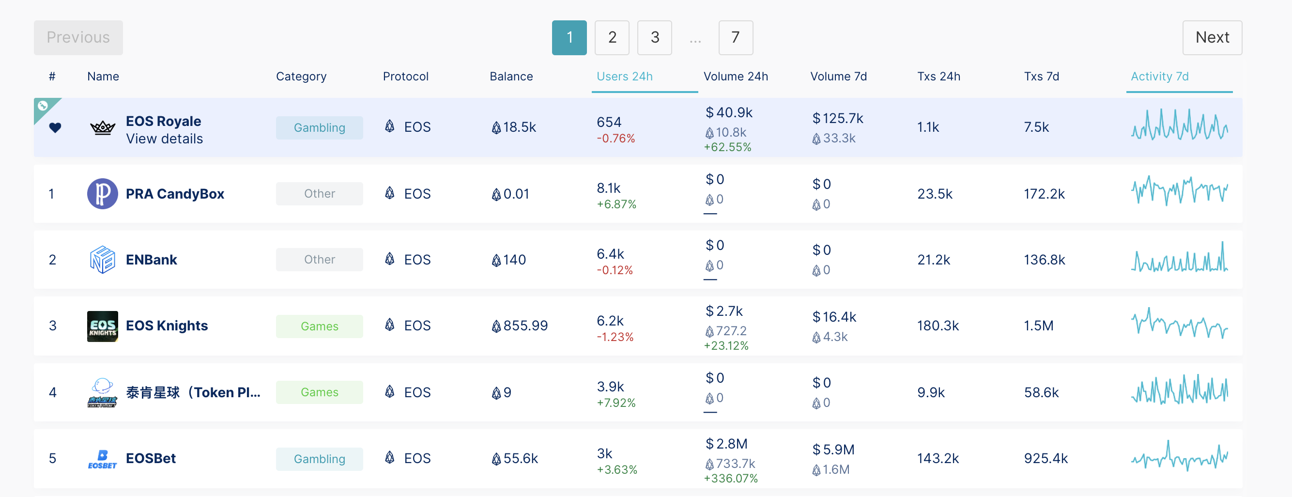Click the 654 users value for EOS Royale

point(609,122)
